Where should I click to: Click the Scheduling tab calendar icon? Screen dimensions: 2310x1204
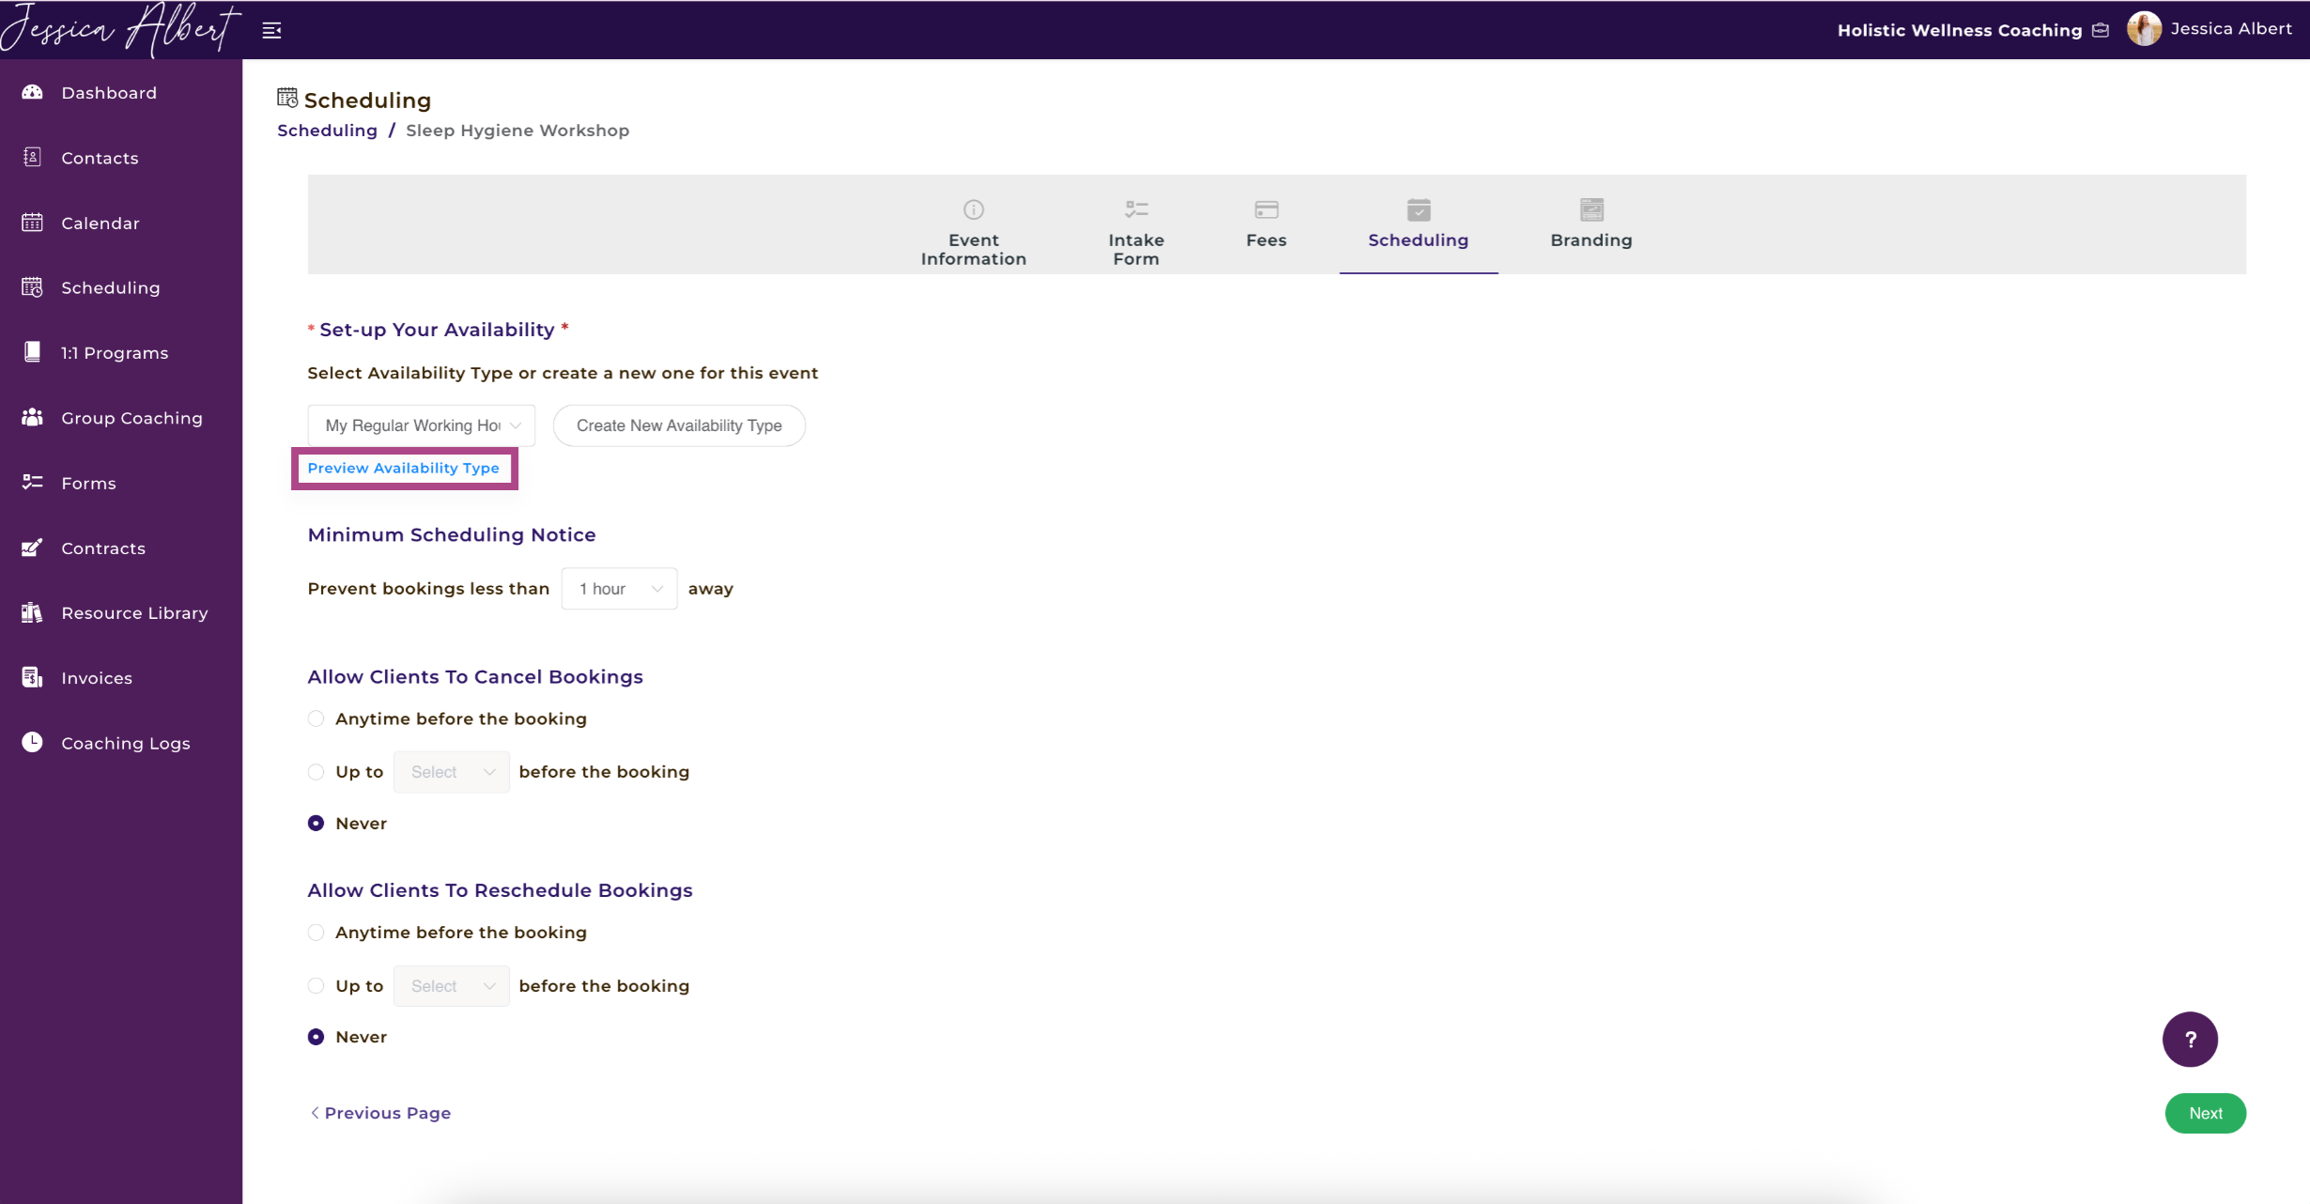click(1419, 208)
